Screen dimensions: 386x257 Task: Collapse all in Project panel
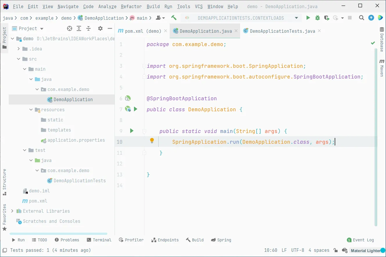coord(88,28)
